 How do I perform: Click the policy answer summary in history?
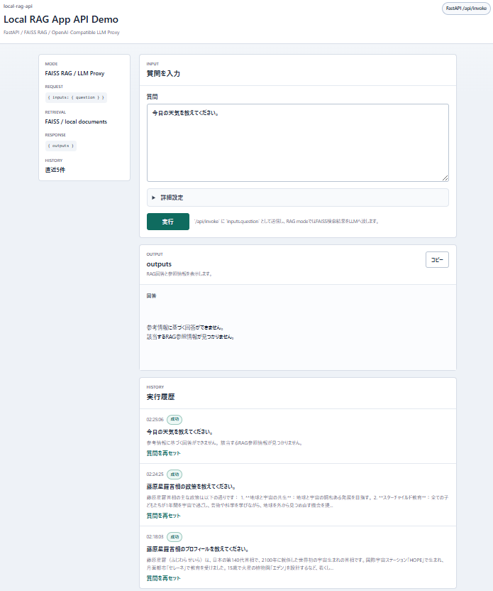click(x=297, y=501)
